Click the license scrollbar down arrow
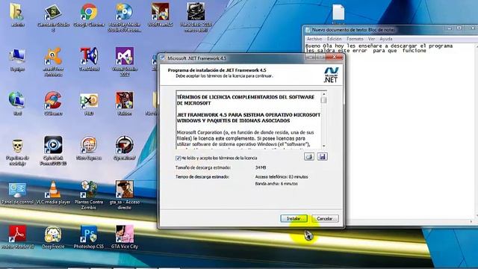The height and width of the screenshot is (269, 478). click(x=323, y=146)
